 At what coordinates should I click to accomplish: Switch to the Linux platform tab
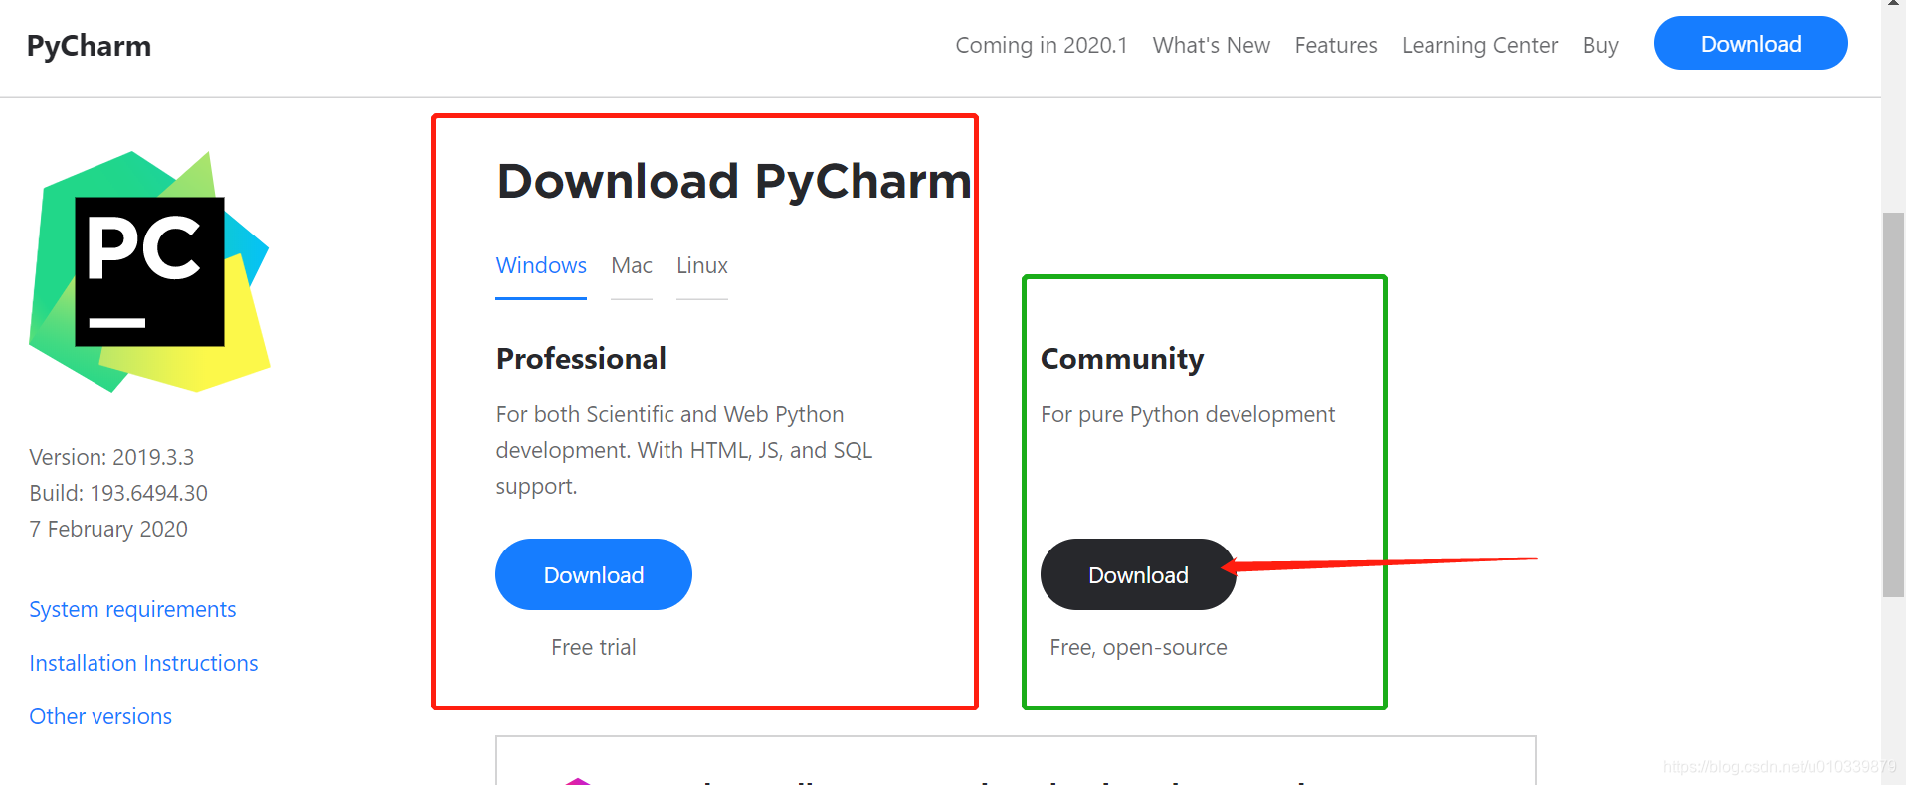(x=702, y=266)
